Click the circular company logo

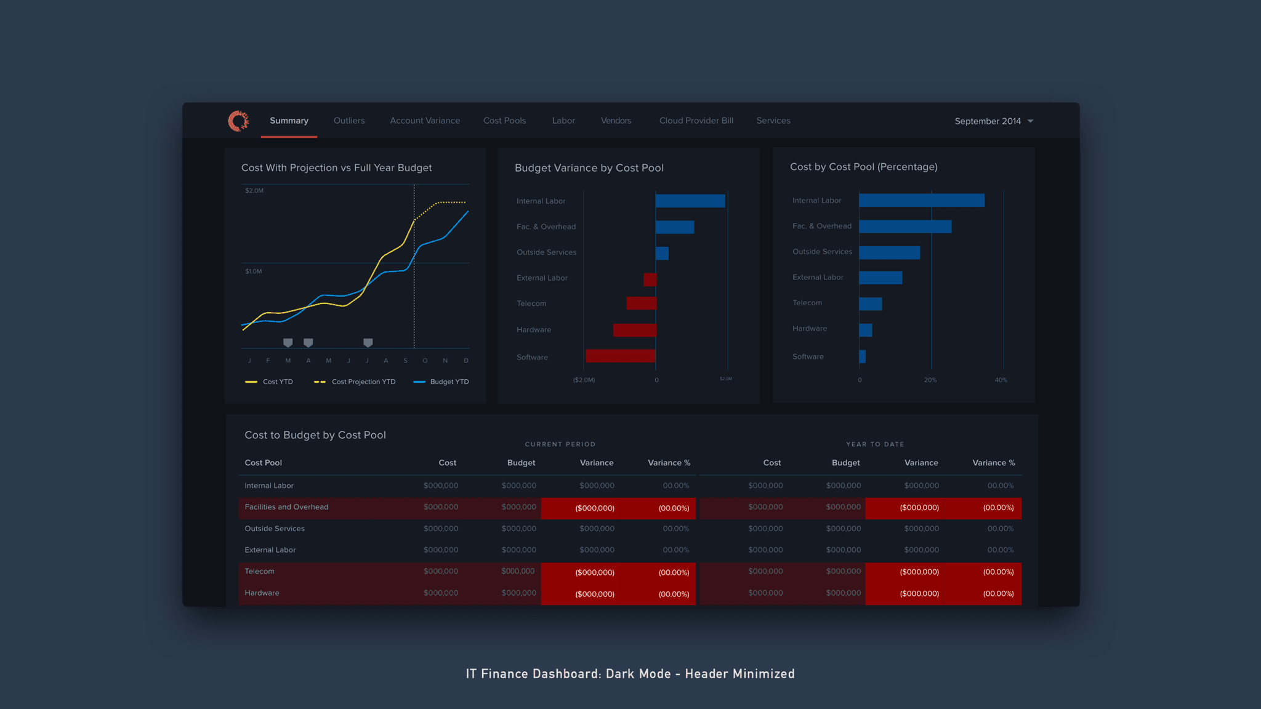[239, 121]
